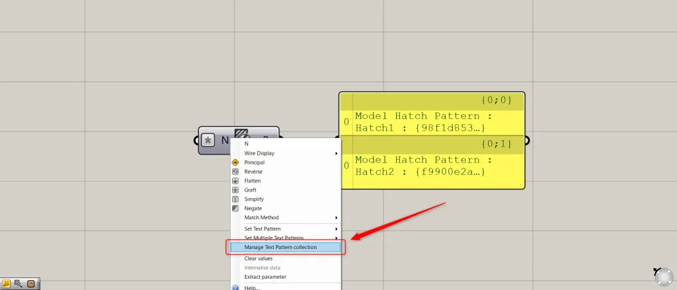
Task: Expand the Match Method submenu
Action: [286, 217]
